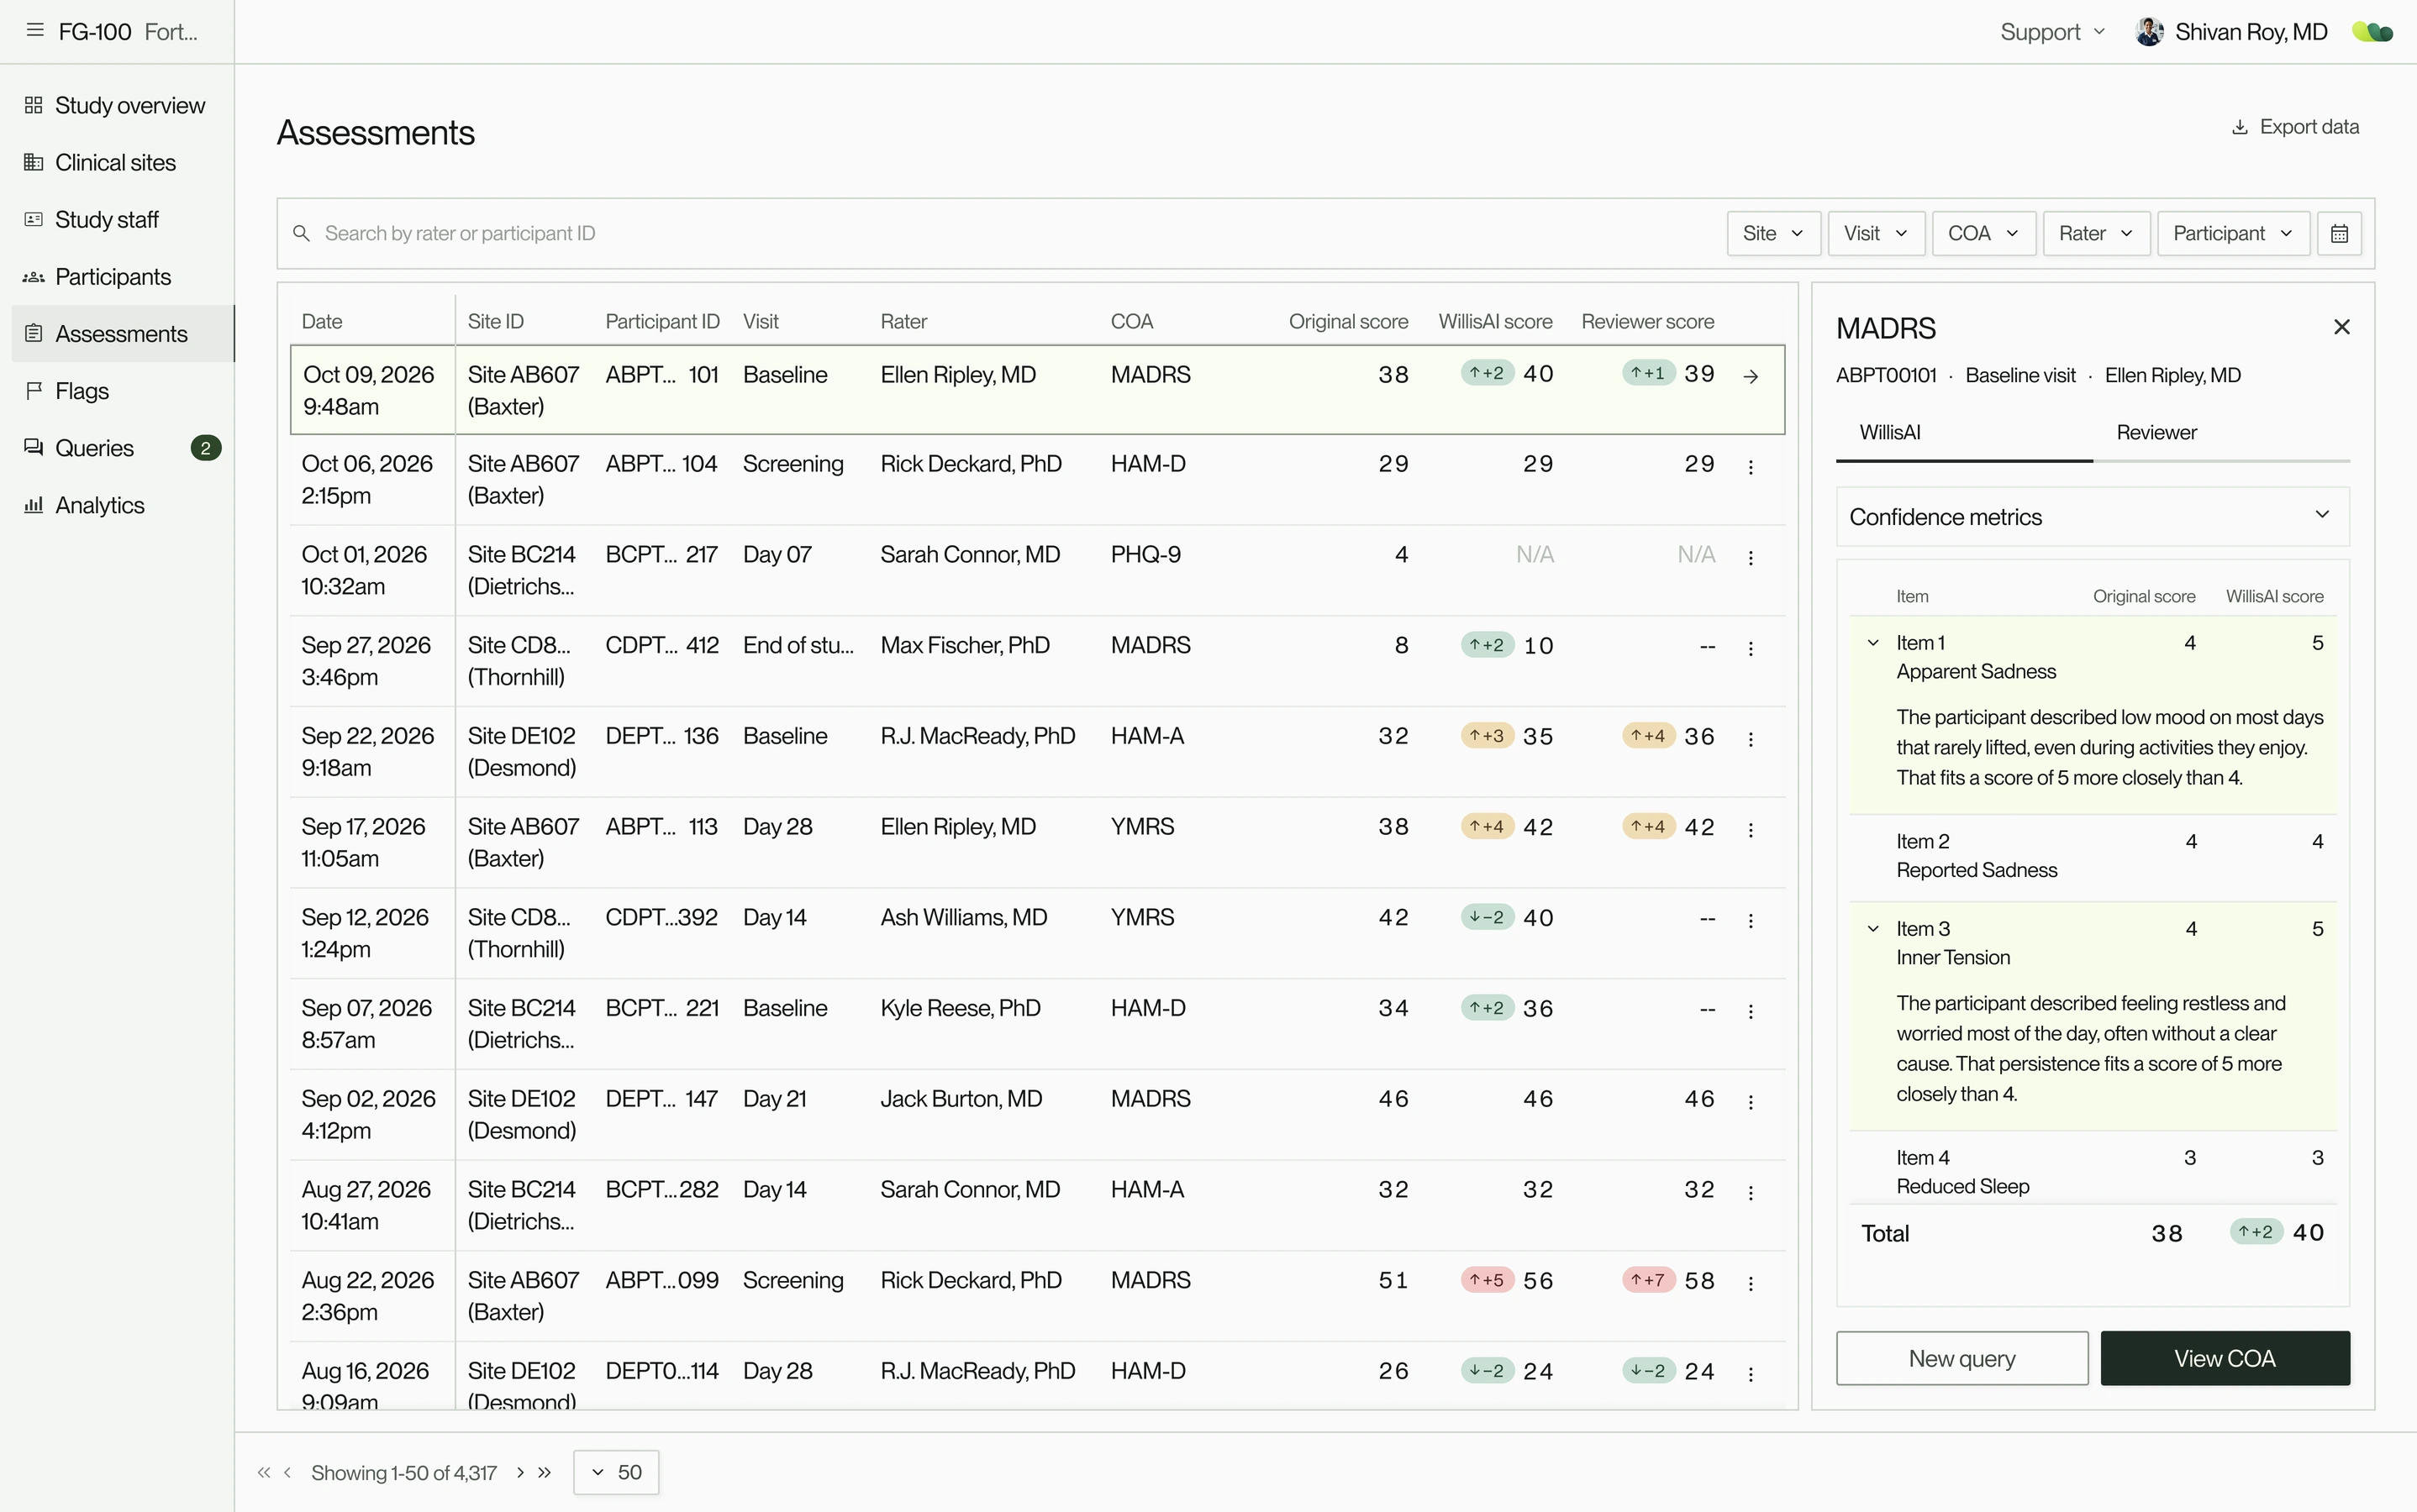Open options menu for Rick Deckard HAM-D row

point(1751,467)
